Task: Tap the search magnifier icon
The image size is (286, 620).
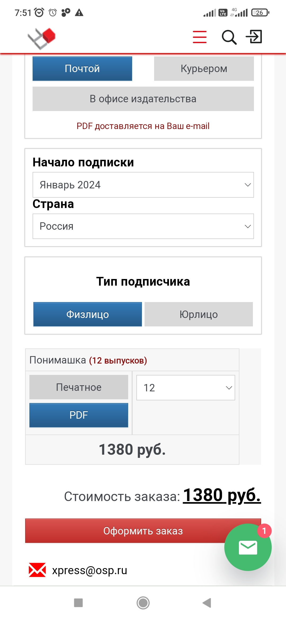Action: pos(229,37)
